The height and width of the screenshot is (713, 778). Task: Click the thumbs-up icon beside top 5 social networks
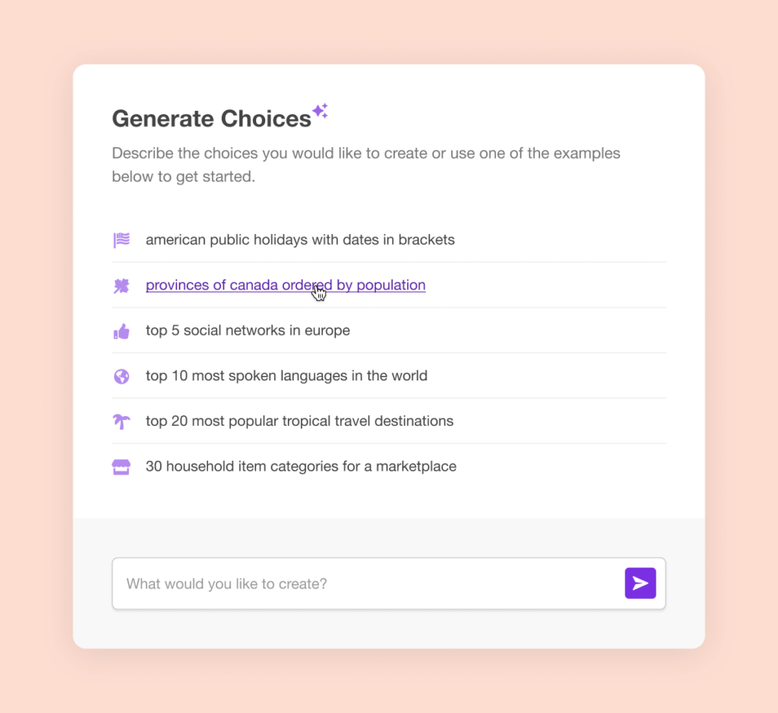pos(122,330)
